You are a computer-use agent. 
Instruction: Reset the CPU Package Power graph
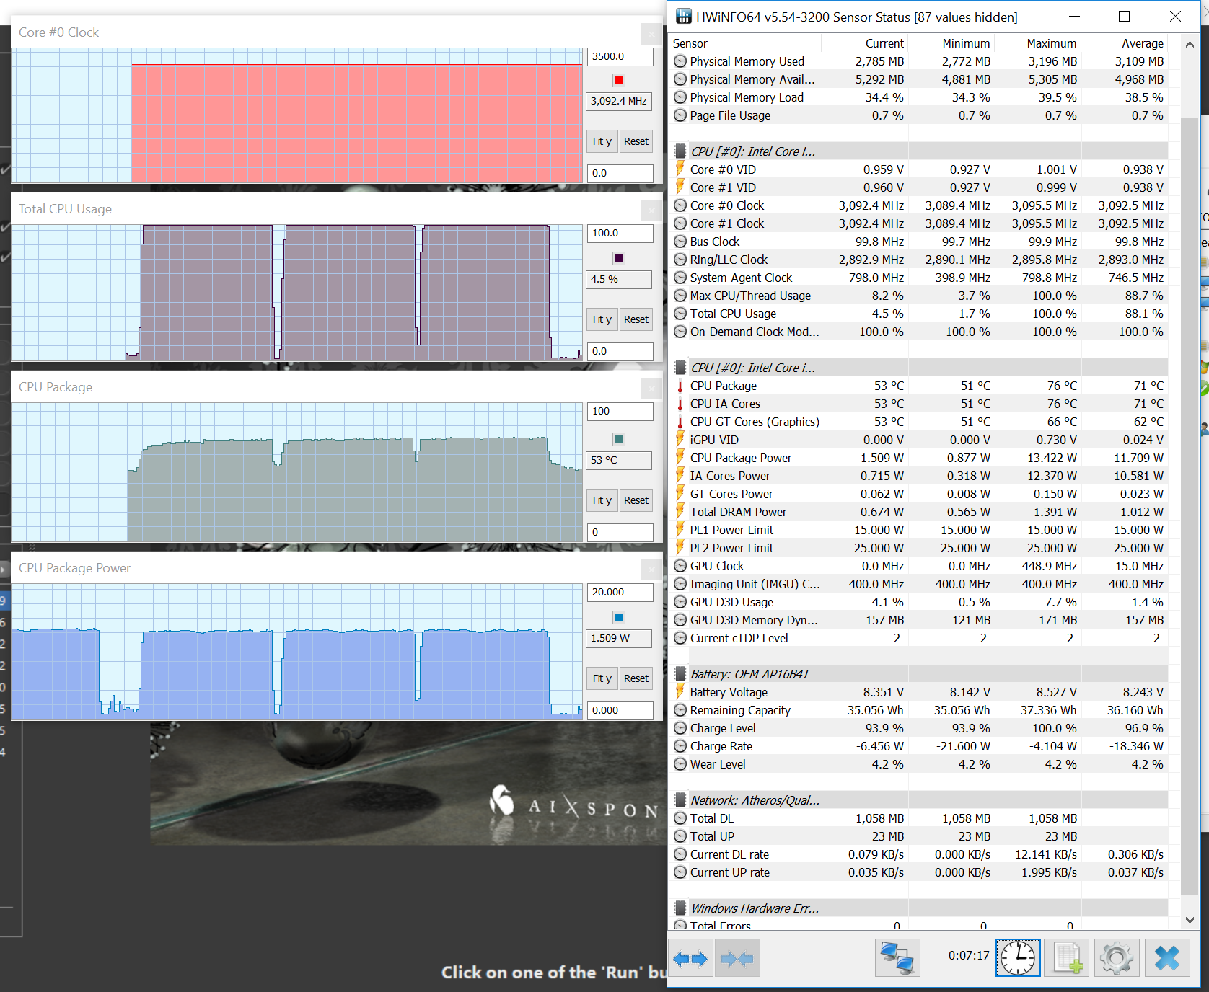click(636, 678)
